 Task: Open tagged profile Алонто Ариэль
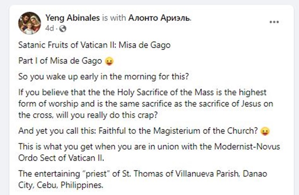pyautogui.click(x=159, y=18)
